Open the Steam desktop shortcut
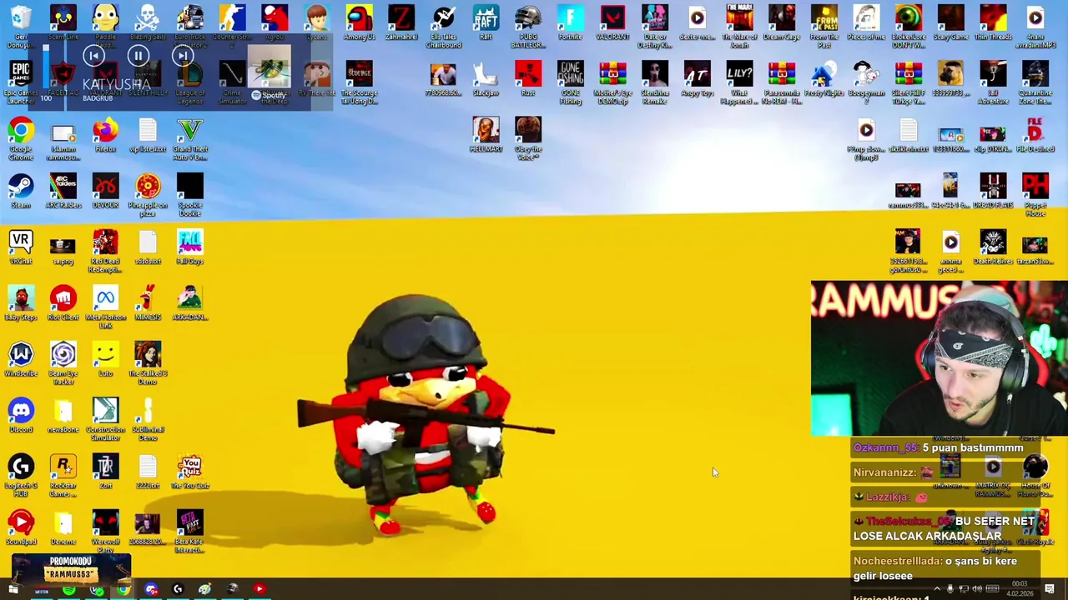The image size is (1068, 600). pyautogui.click(x=21, y=192)
